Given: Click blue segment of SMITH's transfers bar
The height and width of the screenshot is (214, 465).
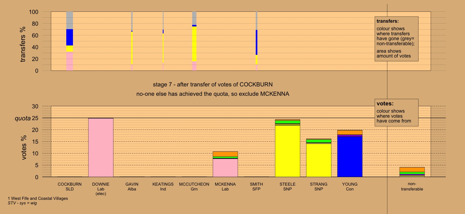Looking at the screenshot, I should [257, 42].
